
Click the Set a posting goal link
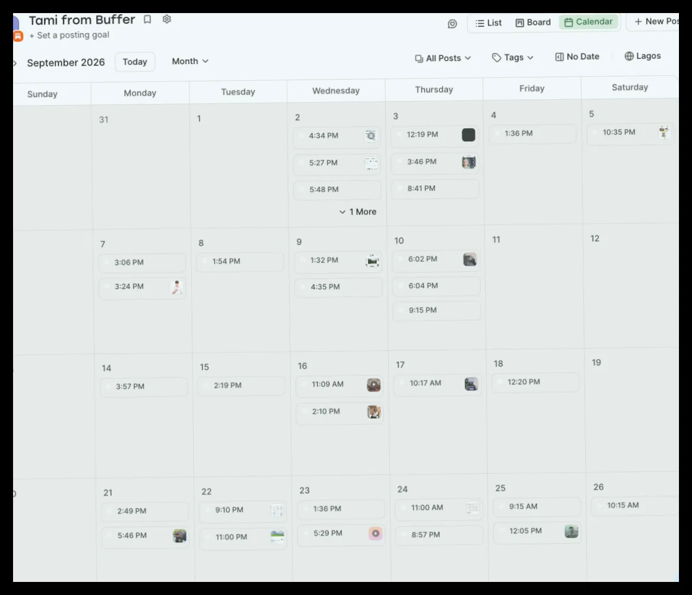click(69, 36)
